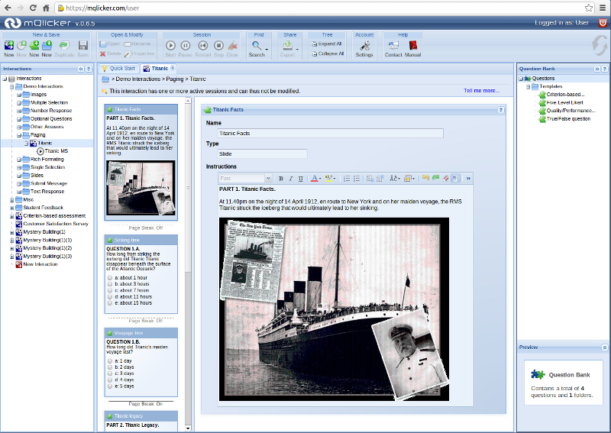This screenshot has height=433, width=611.
Task: Select answer 'e: about 15 hours'
Action: pos(110,303)
